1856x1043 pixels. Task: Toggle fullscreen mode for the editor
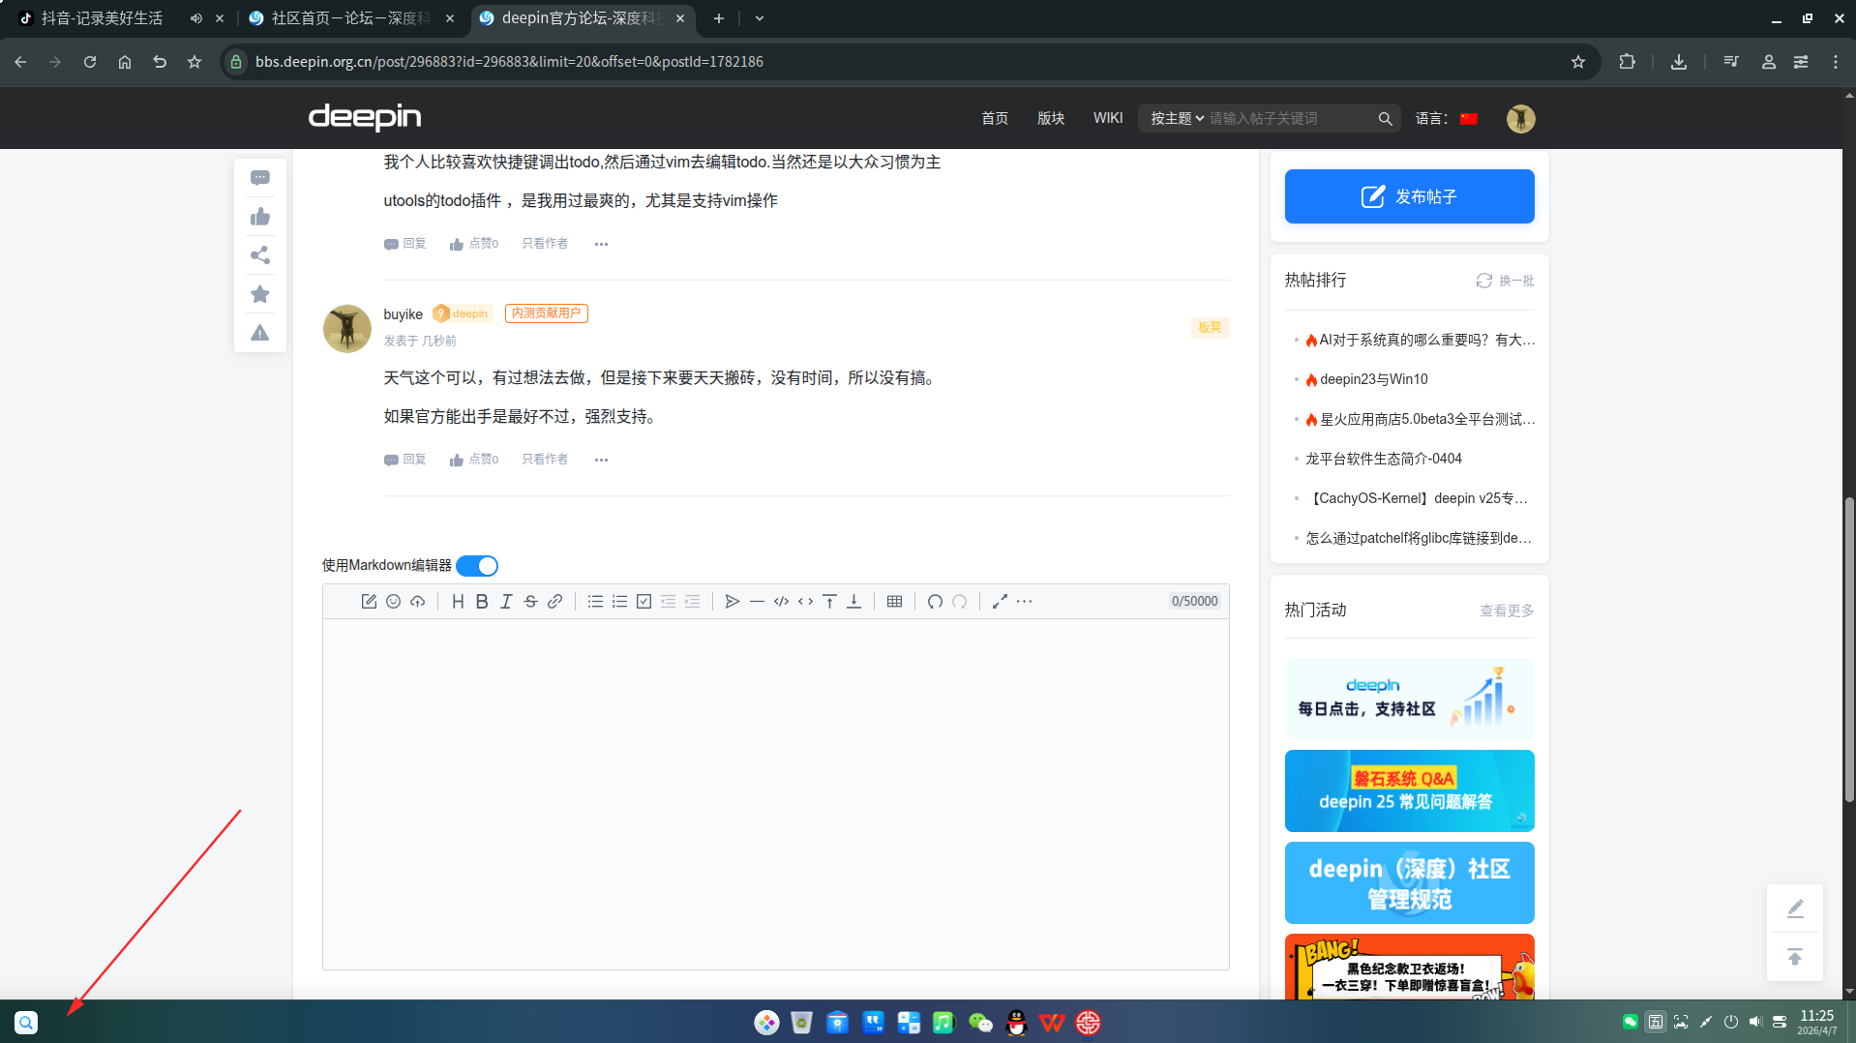[1000, 602]
